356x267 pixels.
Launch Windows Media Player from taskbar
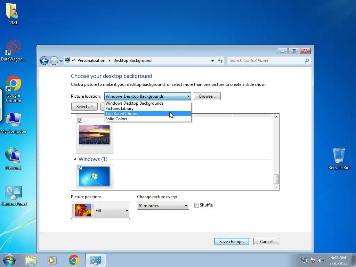click(52, 260)
